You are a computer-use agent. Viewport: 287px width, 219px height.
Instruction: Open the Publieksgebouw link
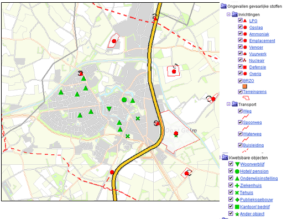point(257,200)
